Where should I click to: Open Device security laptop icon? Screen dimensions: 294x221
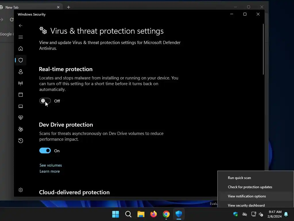click(x=21, y=106)
